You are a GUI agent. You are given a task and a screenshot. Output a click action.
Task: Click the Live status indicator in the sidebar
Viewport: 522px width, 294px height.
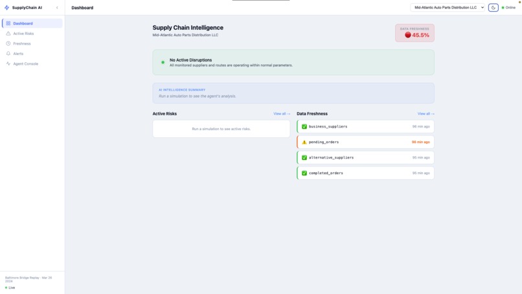[x=10, y=288]
